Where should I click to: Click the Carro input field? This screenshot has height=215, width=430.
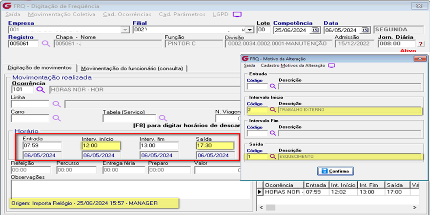click(30, 118)
